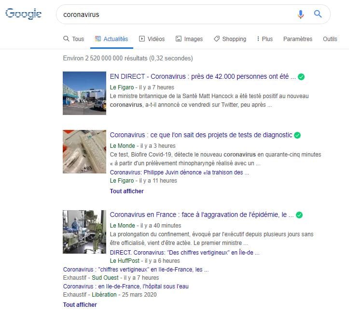Click snippet about prolongation du confinement
This screenshot has height=315, width=349.
[212, 239]
